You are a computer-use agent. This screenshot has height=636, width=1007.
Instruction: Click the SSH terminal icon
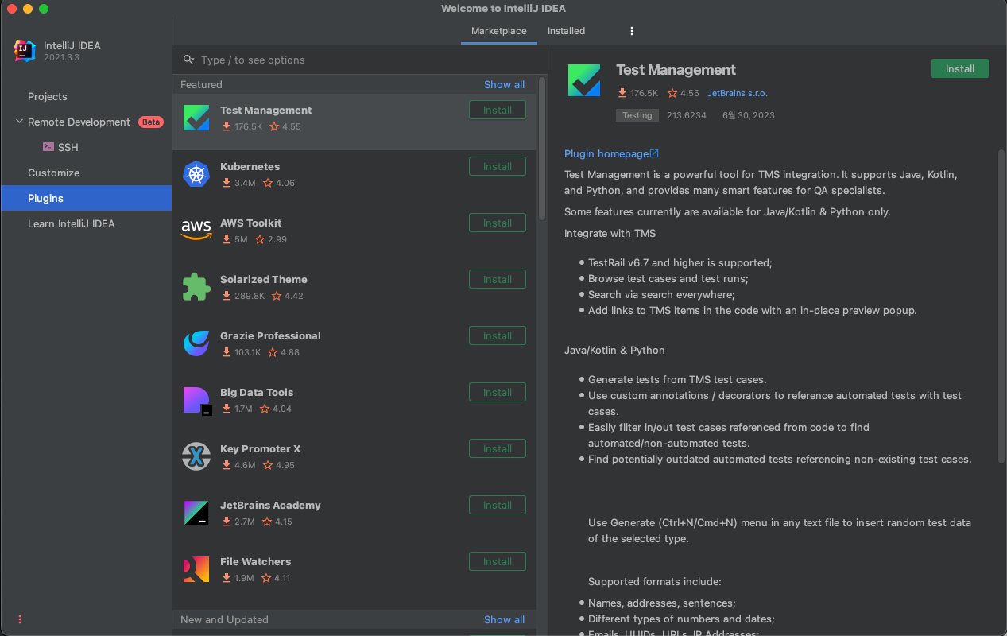pyautogui.click(x=48, y=147)
